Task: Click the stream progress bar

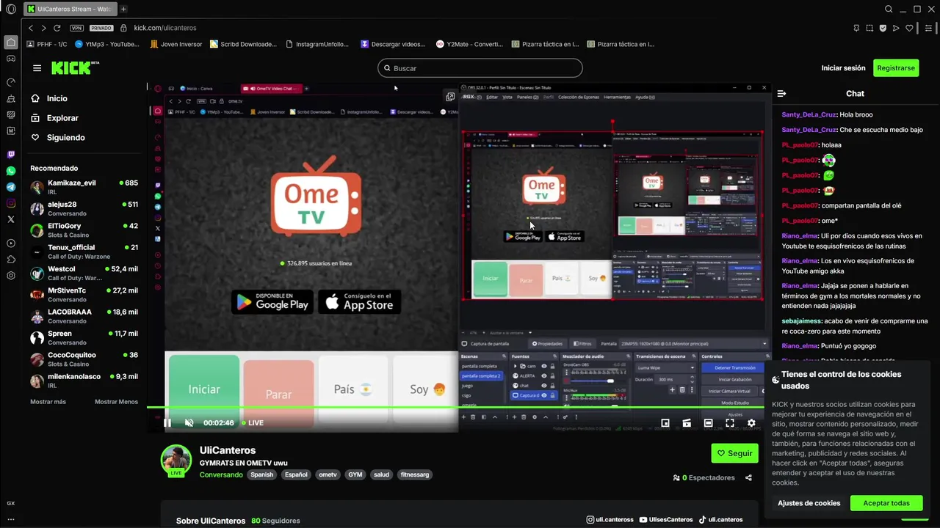Action: 455,407
